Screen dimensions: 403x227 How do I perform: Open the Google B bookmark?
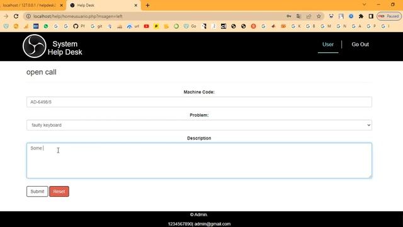pos(310,26)
